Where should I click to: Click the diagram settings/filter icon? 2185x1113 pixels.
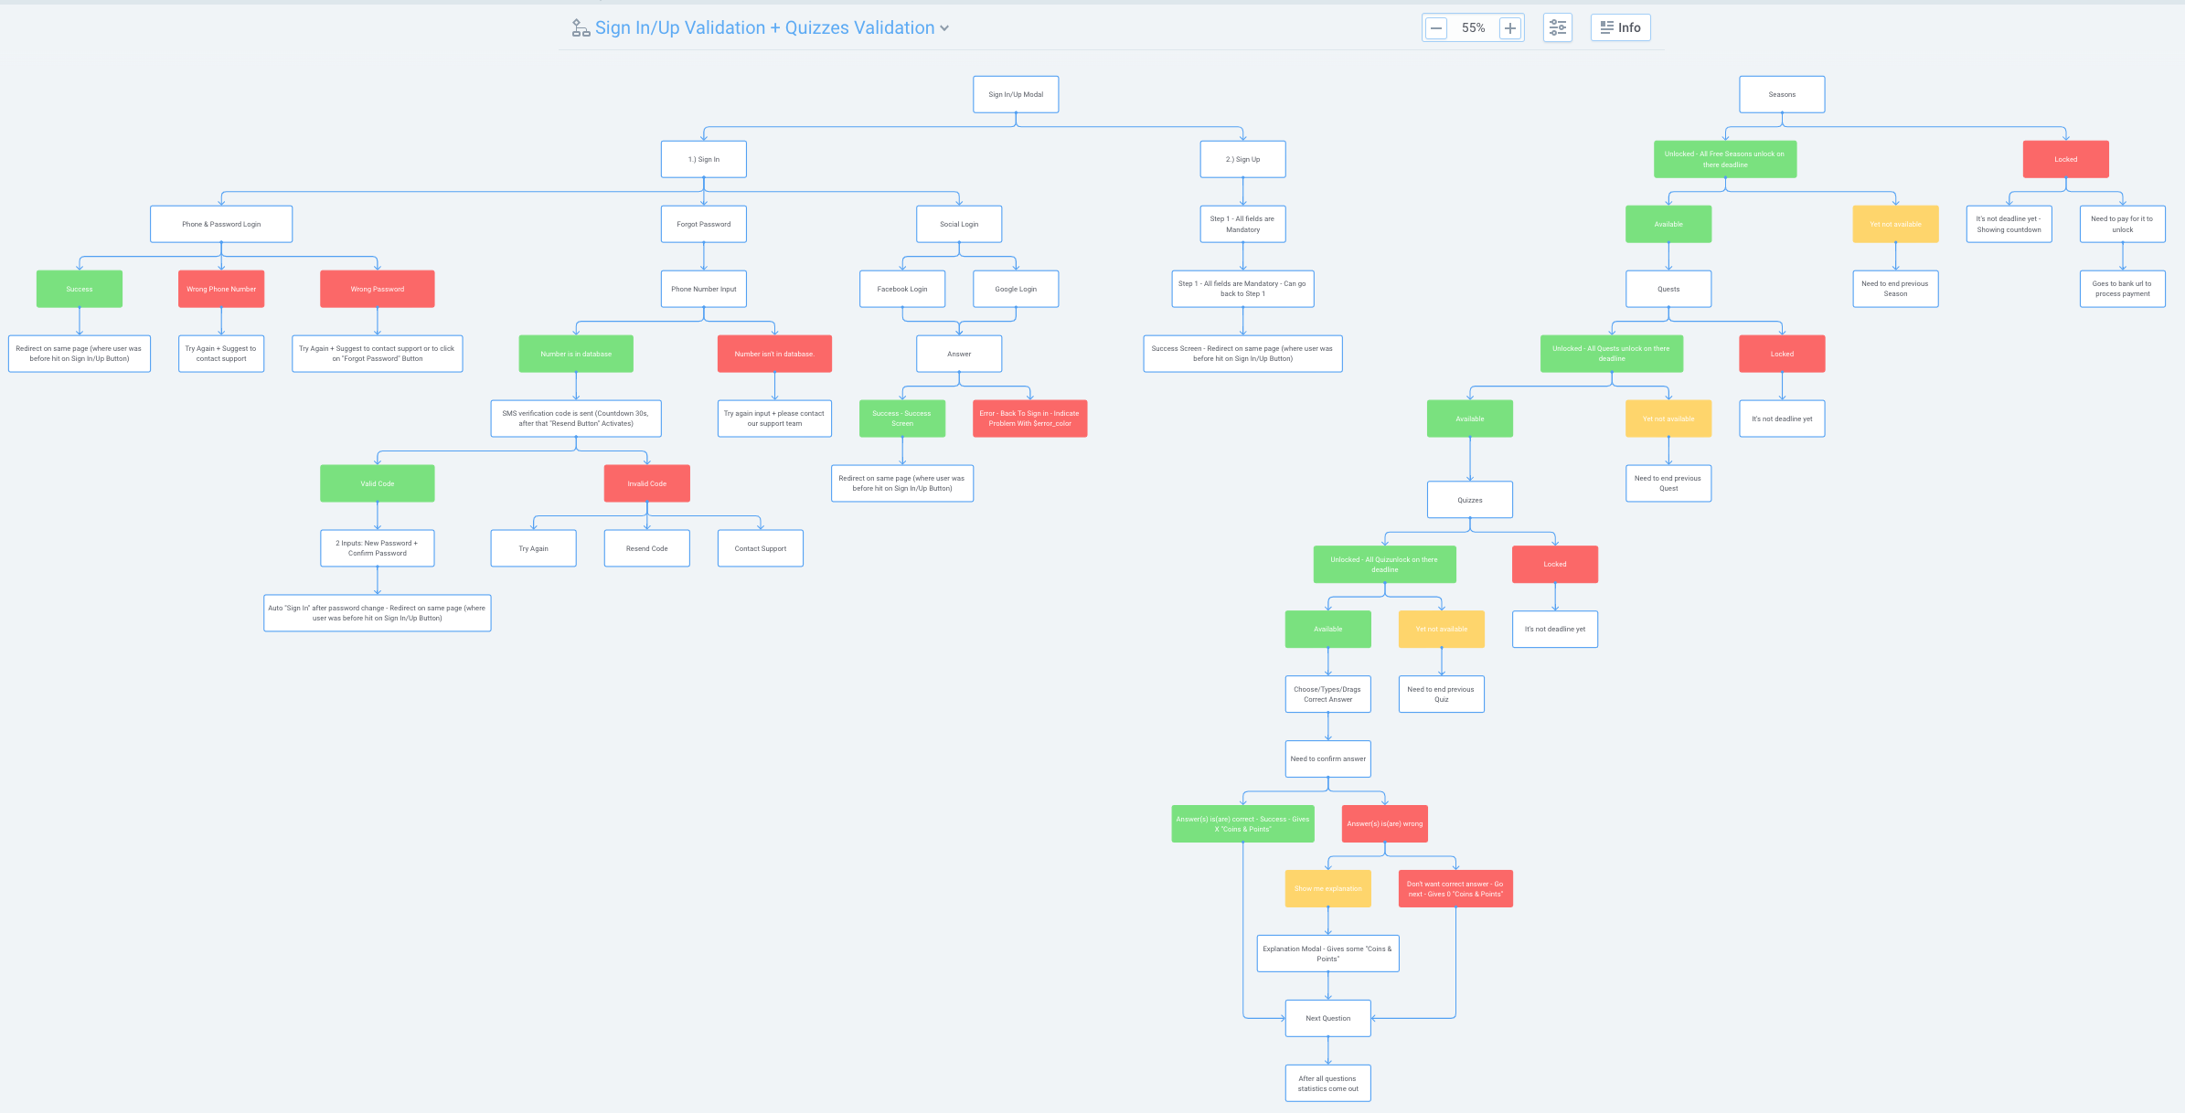click(x=1559, y=27)
